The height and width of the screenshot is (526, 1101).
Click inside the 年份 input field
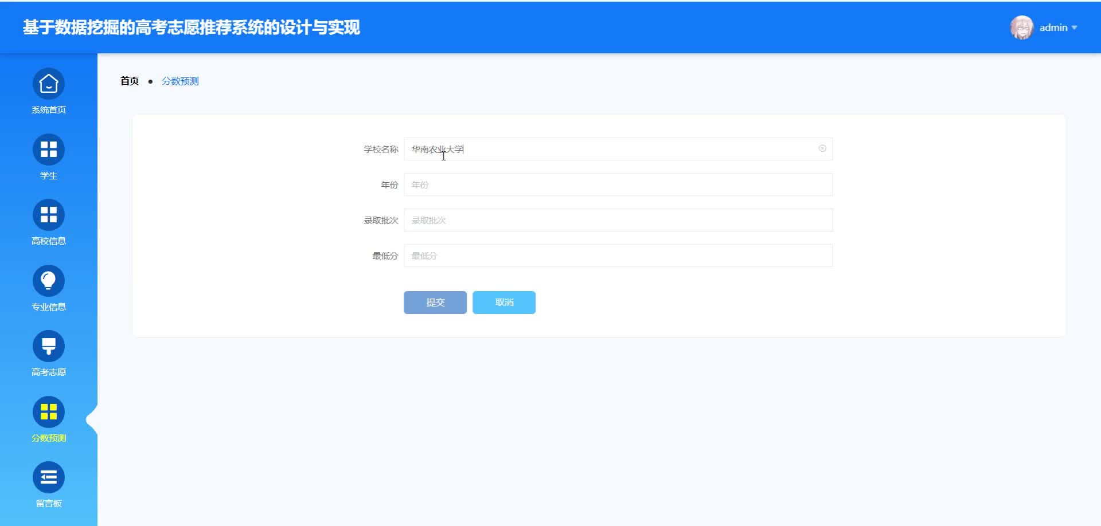pyautogui.click(x=618, y=184)
